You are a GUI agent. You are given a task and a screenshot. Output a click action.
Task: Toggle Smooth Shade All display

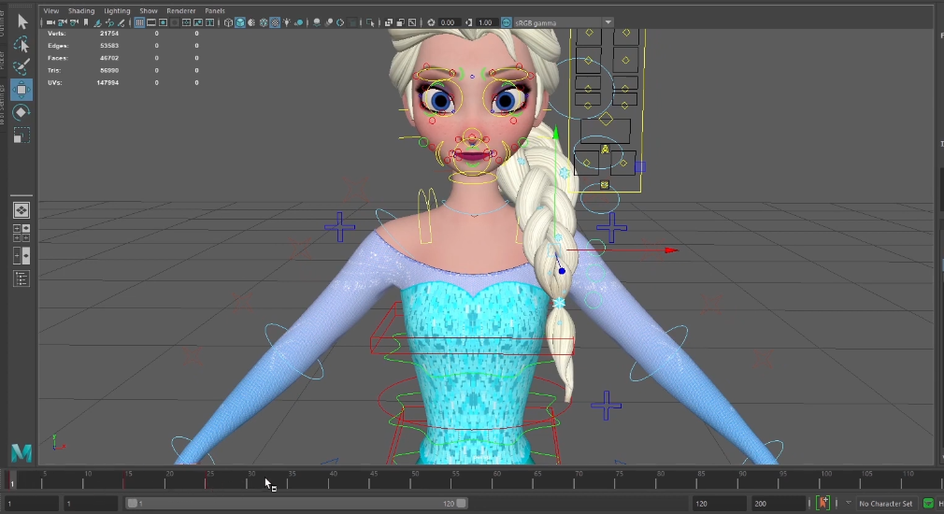[240, 22]
